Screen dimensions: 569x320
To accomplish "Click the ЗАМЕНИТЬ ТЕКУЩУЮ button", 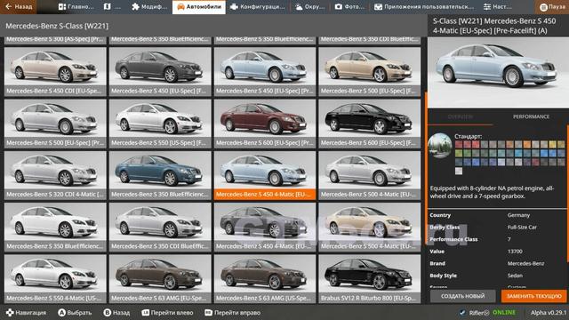I will click(533, 296).
